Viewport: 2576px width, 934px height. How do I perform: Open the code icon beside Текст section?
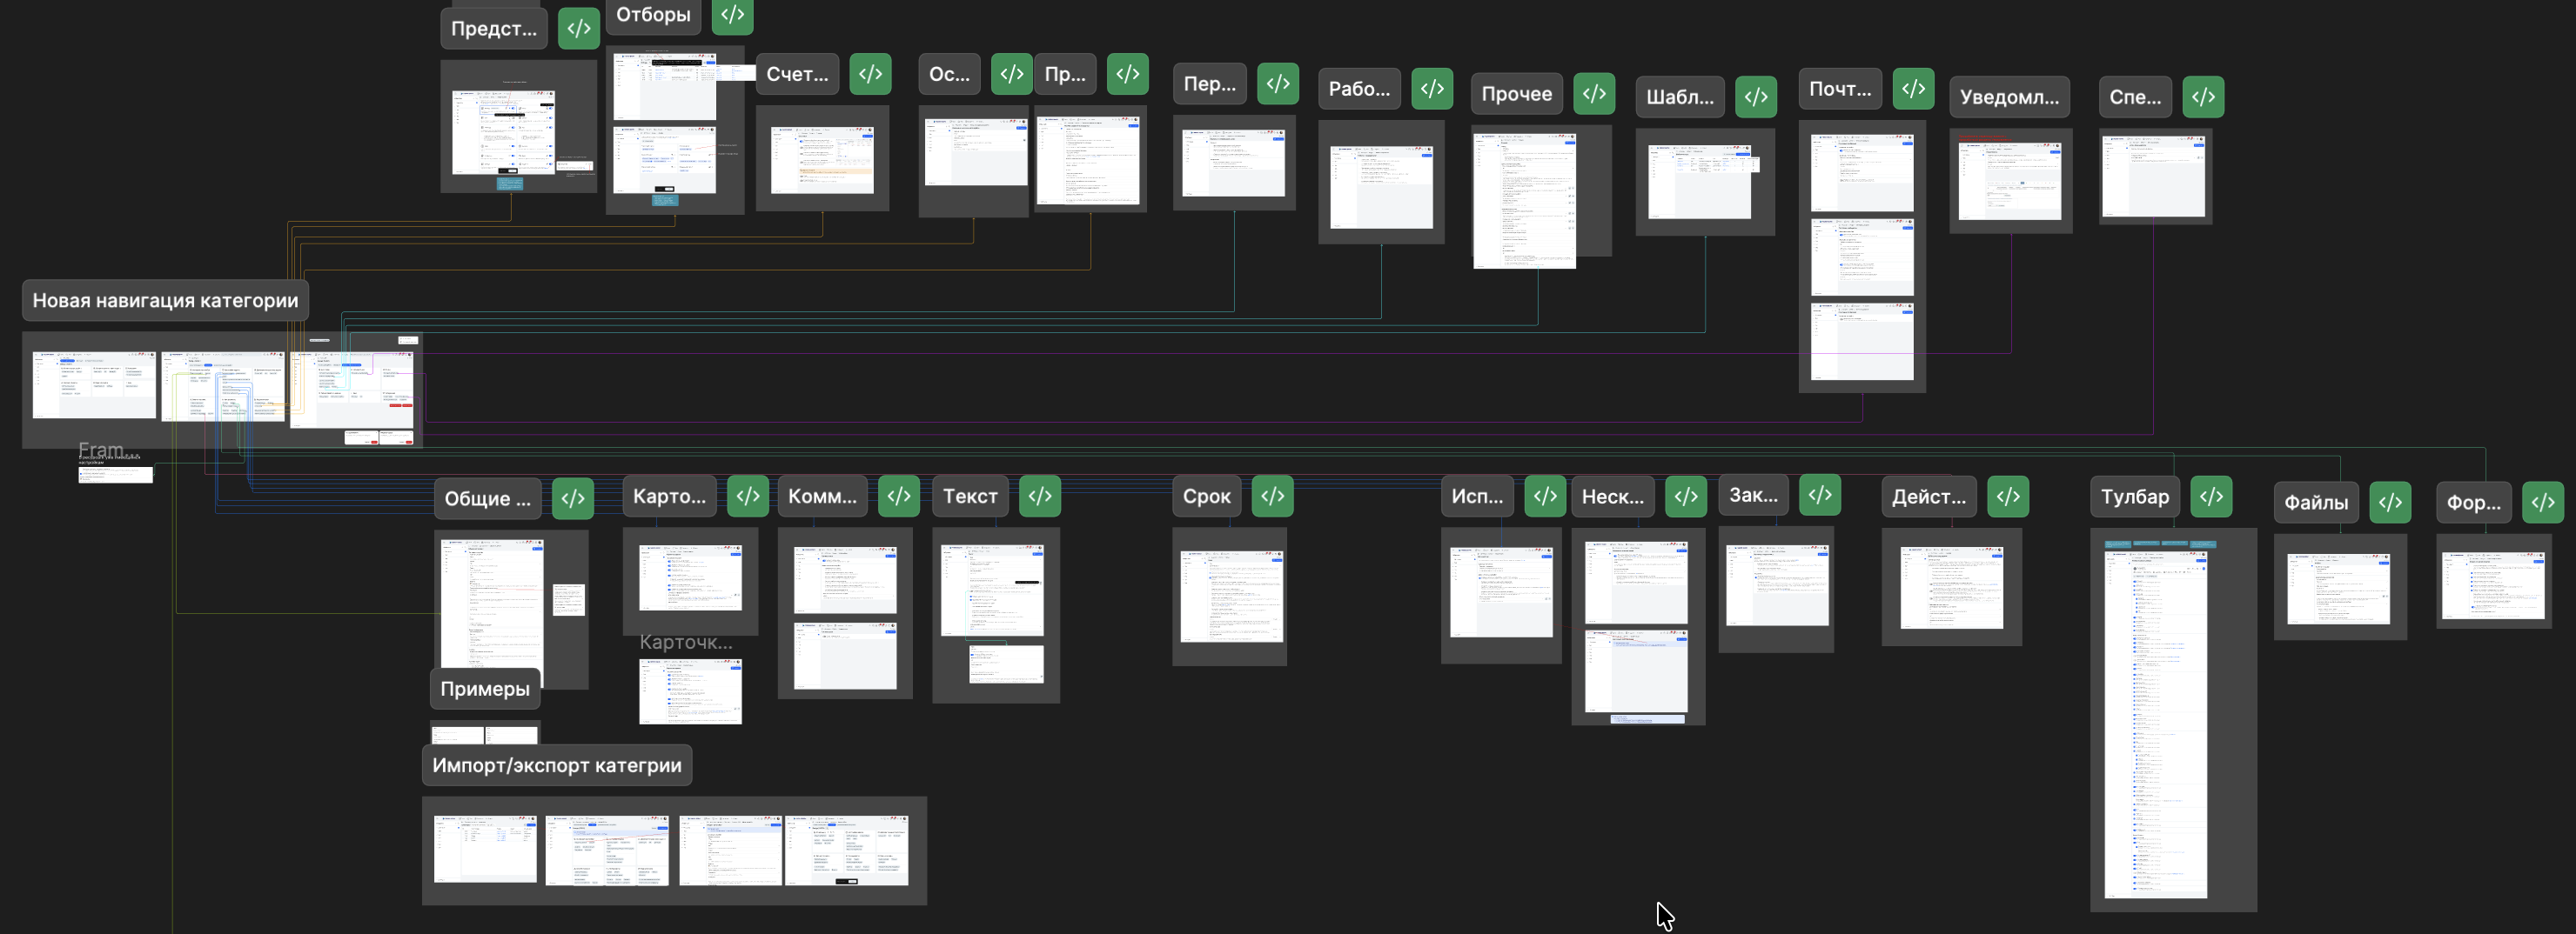pyautogui.click(x=1040, y=497)
